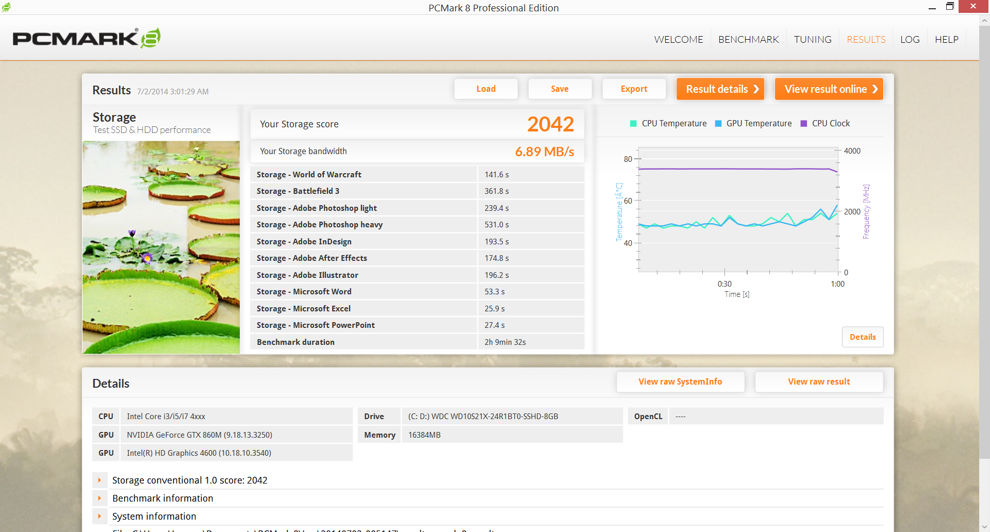
Task: Click the temperature and clock chart
Action: click(738, 210)
